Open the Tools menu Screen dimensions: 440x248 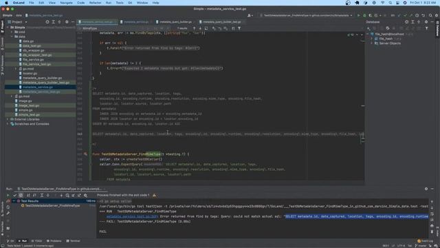(120, 3)
